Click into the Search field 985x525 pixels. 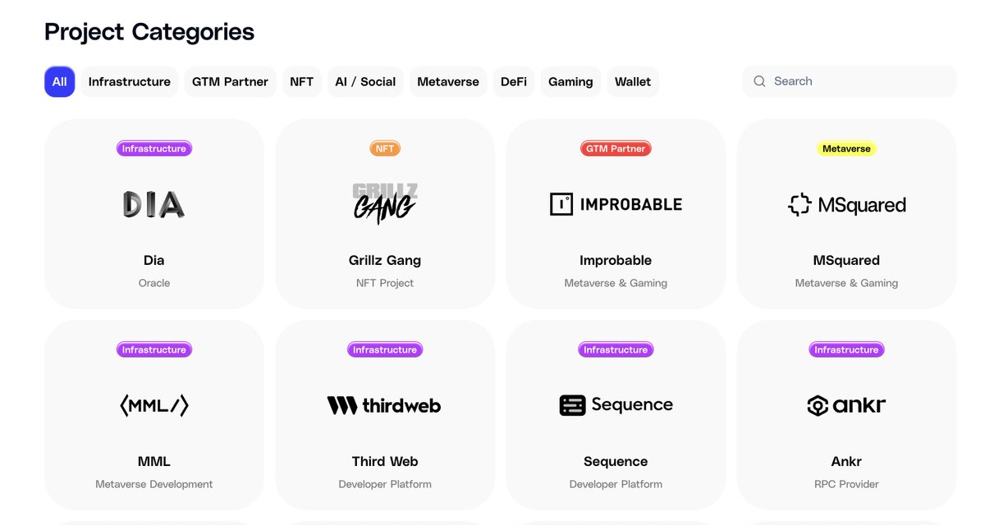[850, 81]
